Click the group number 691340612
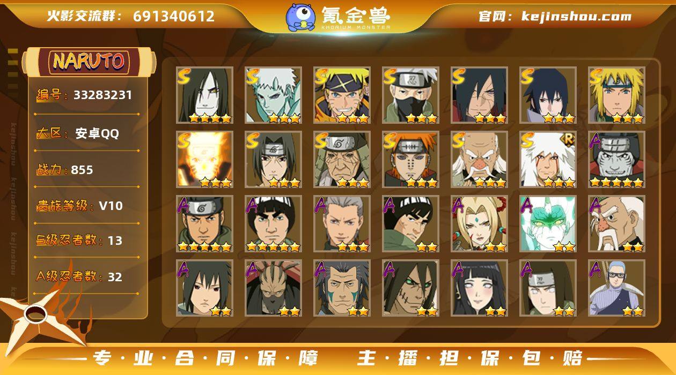Viewport: 676px width, 375px height. 174,16
